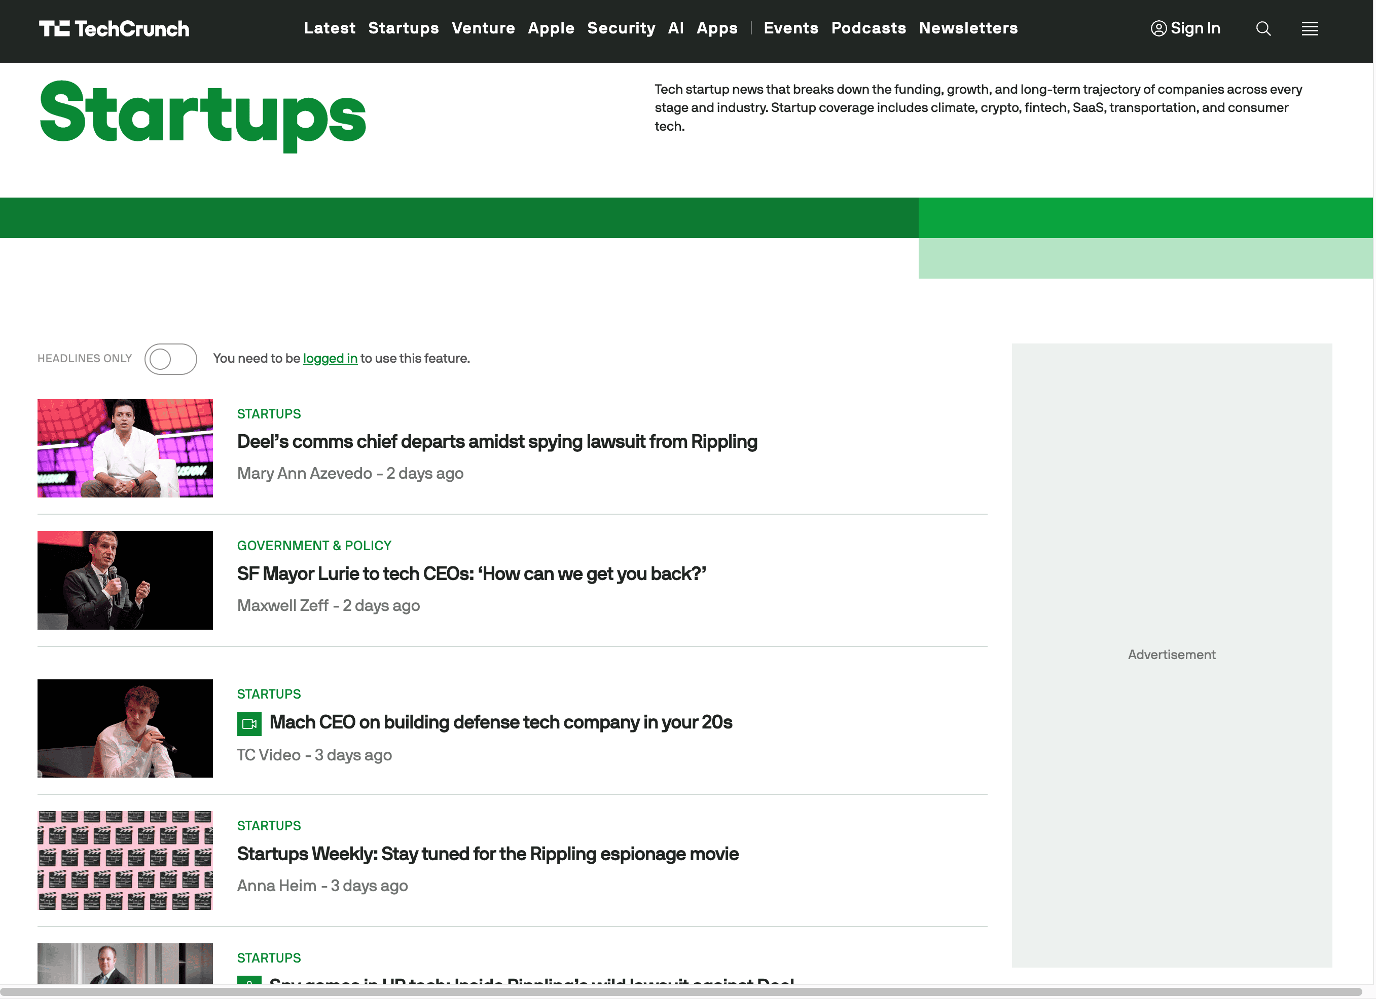Click the clapperboard pattern article thumbnail
The height and width of the screenshot is (999, 1376).
(x=125, y=860)
